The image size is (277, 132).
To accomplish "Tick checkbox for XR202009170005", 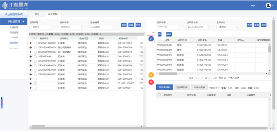I will 35,70.
